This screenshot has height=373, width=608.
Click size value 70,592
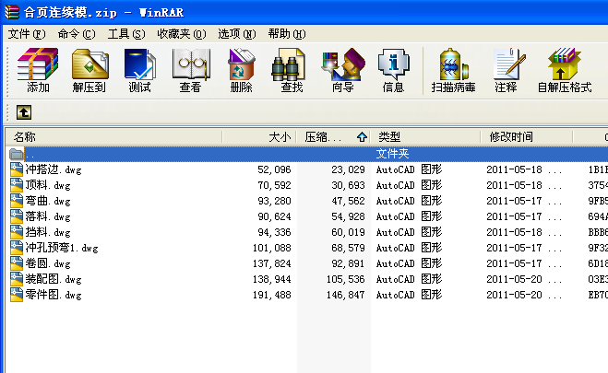click(x=274, y=185)
